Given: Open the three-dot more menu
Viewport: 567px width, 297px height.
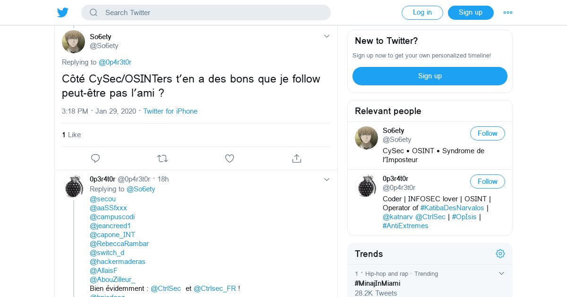Looking at the screenshot, I should (508, 13).
